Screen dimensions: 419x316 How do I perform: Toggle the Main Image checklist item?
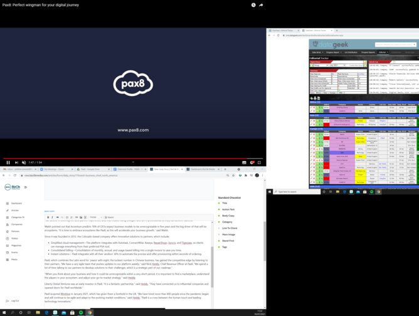(228, 233)
